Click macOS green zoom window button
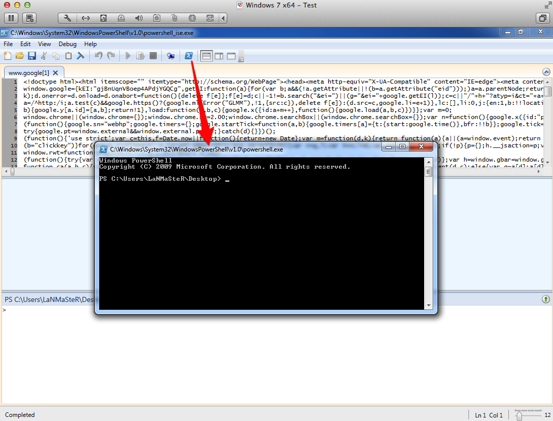Screen dimensions: 553x421 pos(27,5)
